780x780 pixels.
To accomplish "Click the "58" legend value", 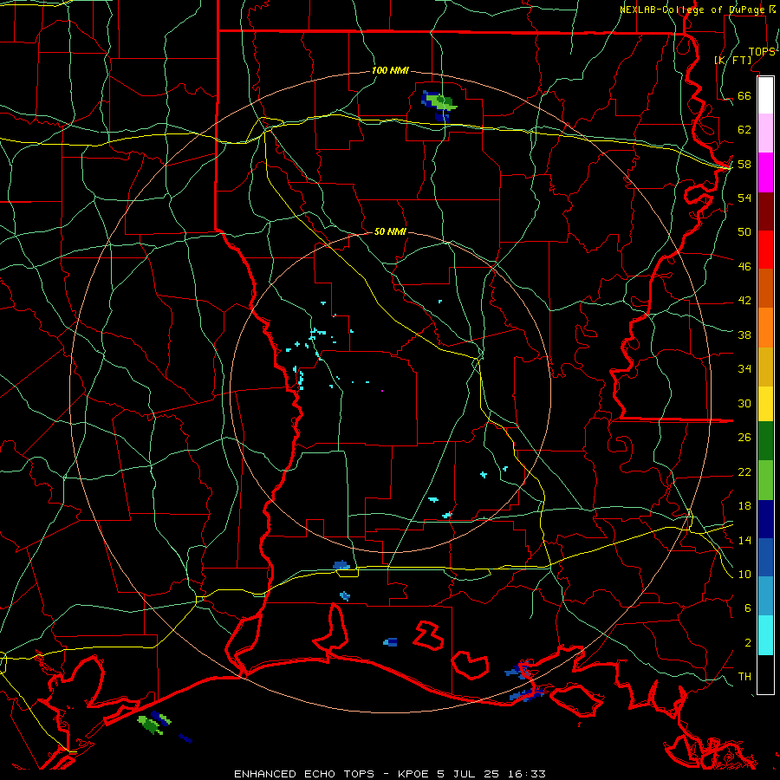I will pyautogui.click(x=744, y=164).
